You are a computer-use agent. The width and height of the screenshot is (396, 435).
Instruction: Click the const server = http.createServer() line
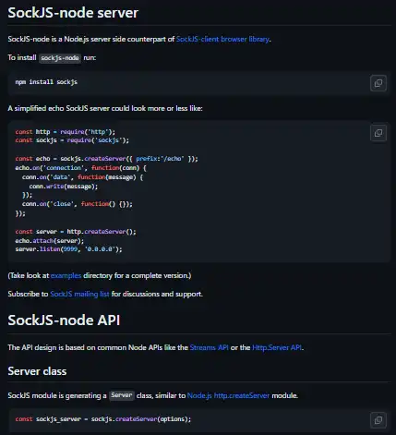[76, 232]
